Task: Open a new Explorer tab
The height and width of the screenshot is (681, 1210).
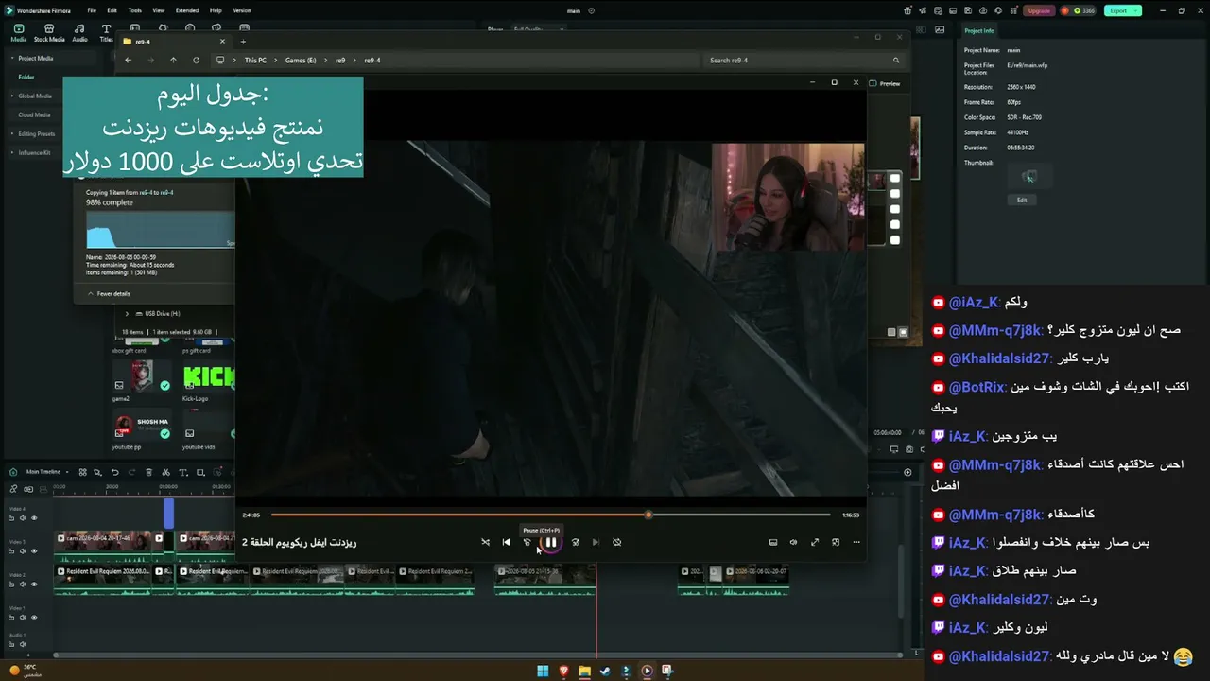Action: point(243,41)
